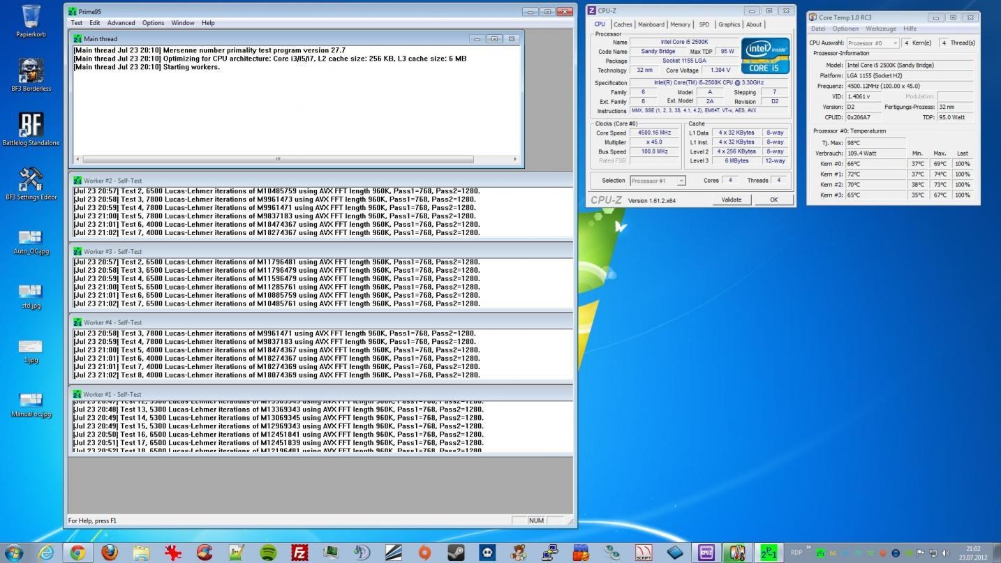
Task: Launch the BF3 Borderless desktop shortcut
Action: [31, 75]
